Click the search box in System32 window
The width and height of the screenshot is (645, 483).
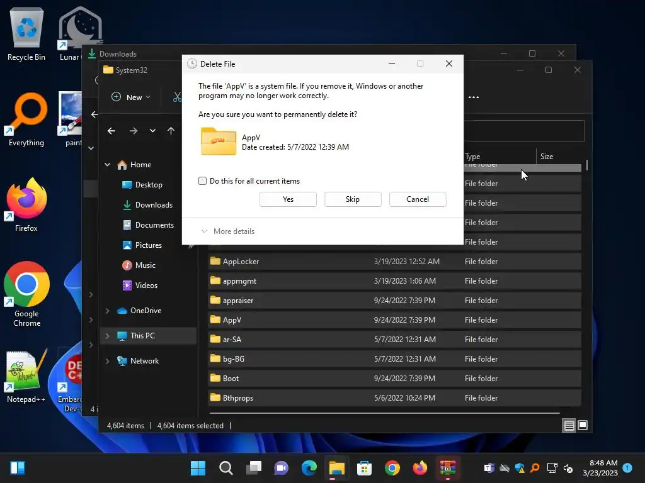pyautogui.click(x=523, y=131)
